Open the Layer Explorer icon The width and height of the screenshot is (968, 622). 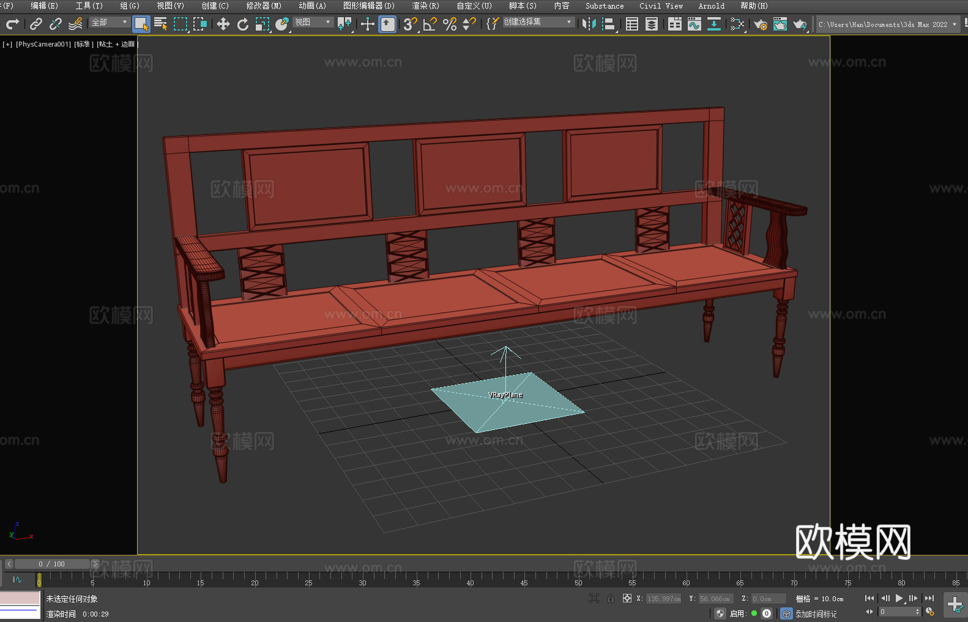coord(652,24)
